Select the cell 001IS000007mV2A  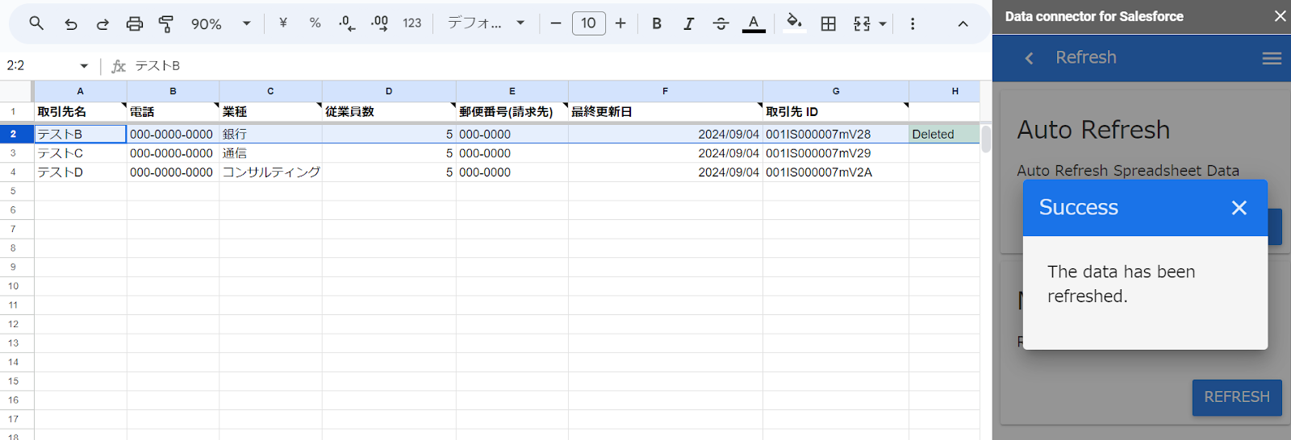coord(836,172)
